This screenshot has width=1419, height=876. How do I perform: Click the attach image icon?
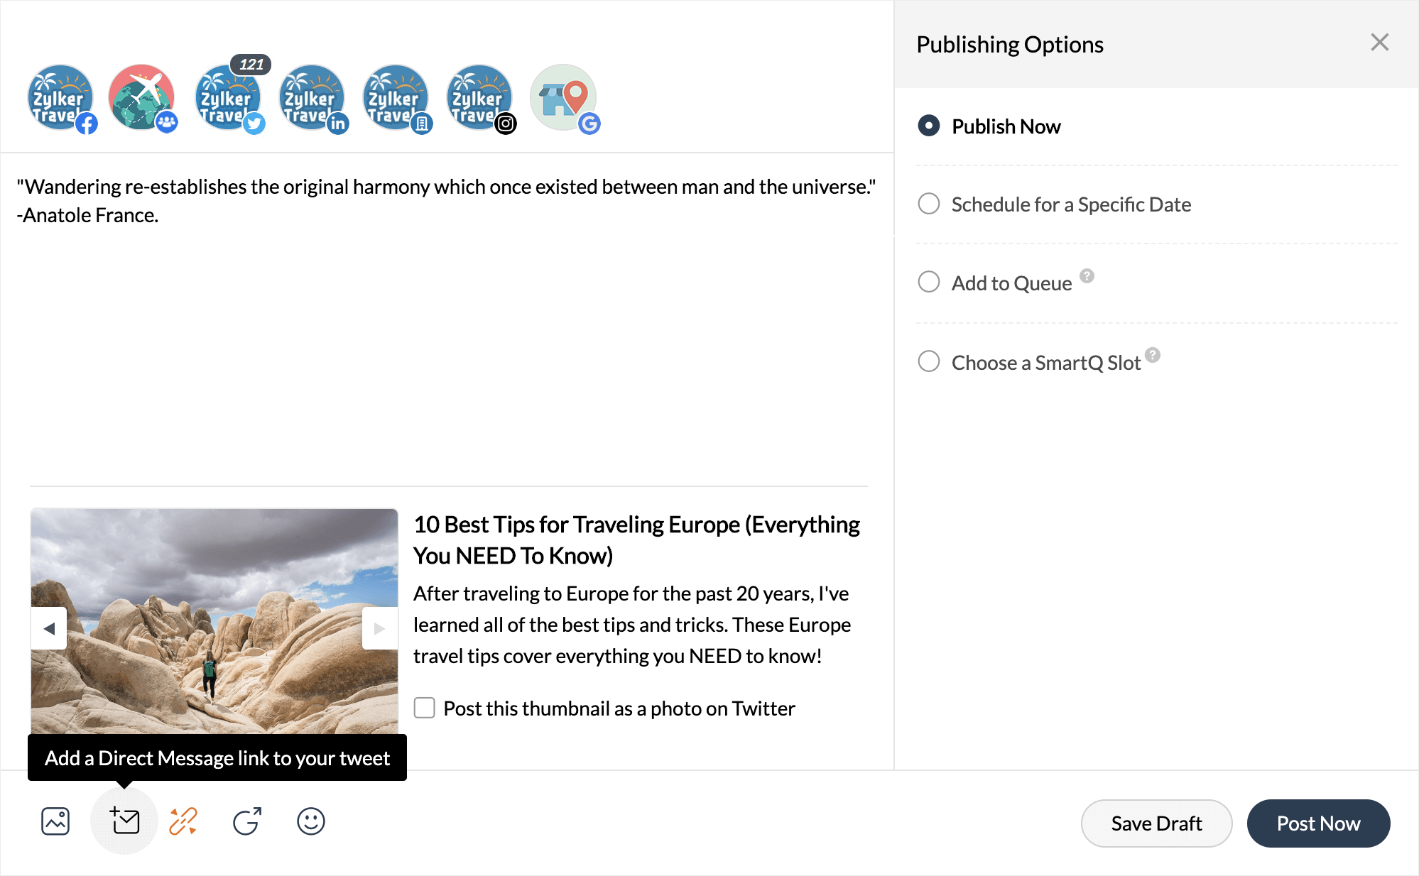pyautogui.click(x=55, y=821)
